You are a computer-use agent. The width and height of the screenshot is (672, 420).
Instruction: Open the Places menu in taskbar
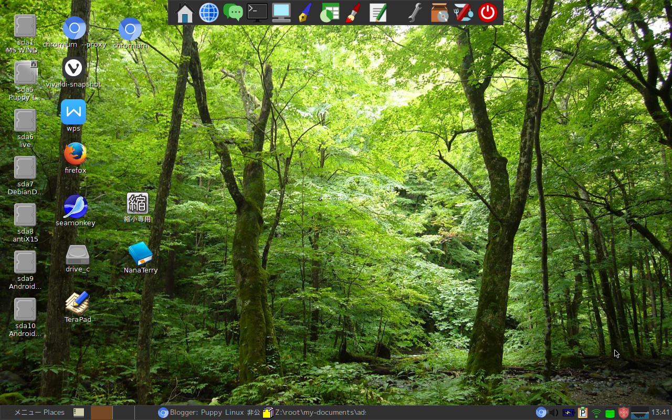click(54, 413)
